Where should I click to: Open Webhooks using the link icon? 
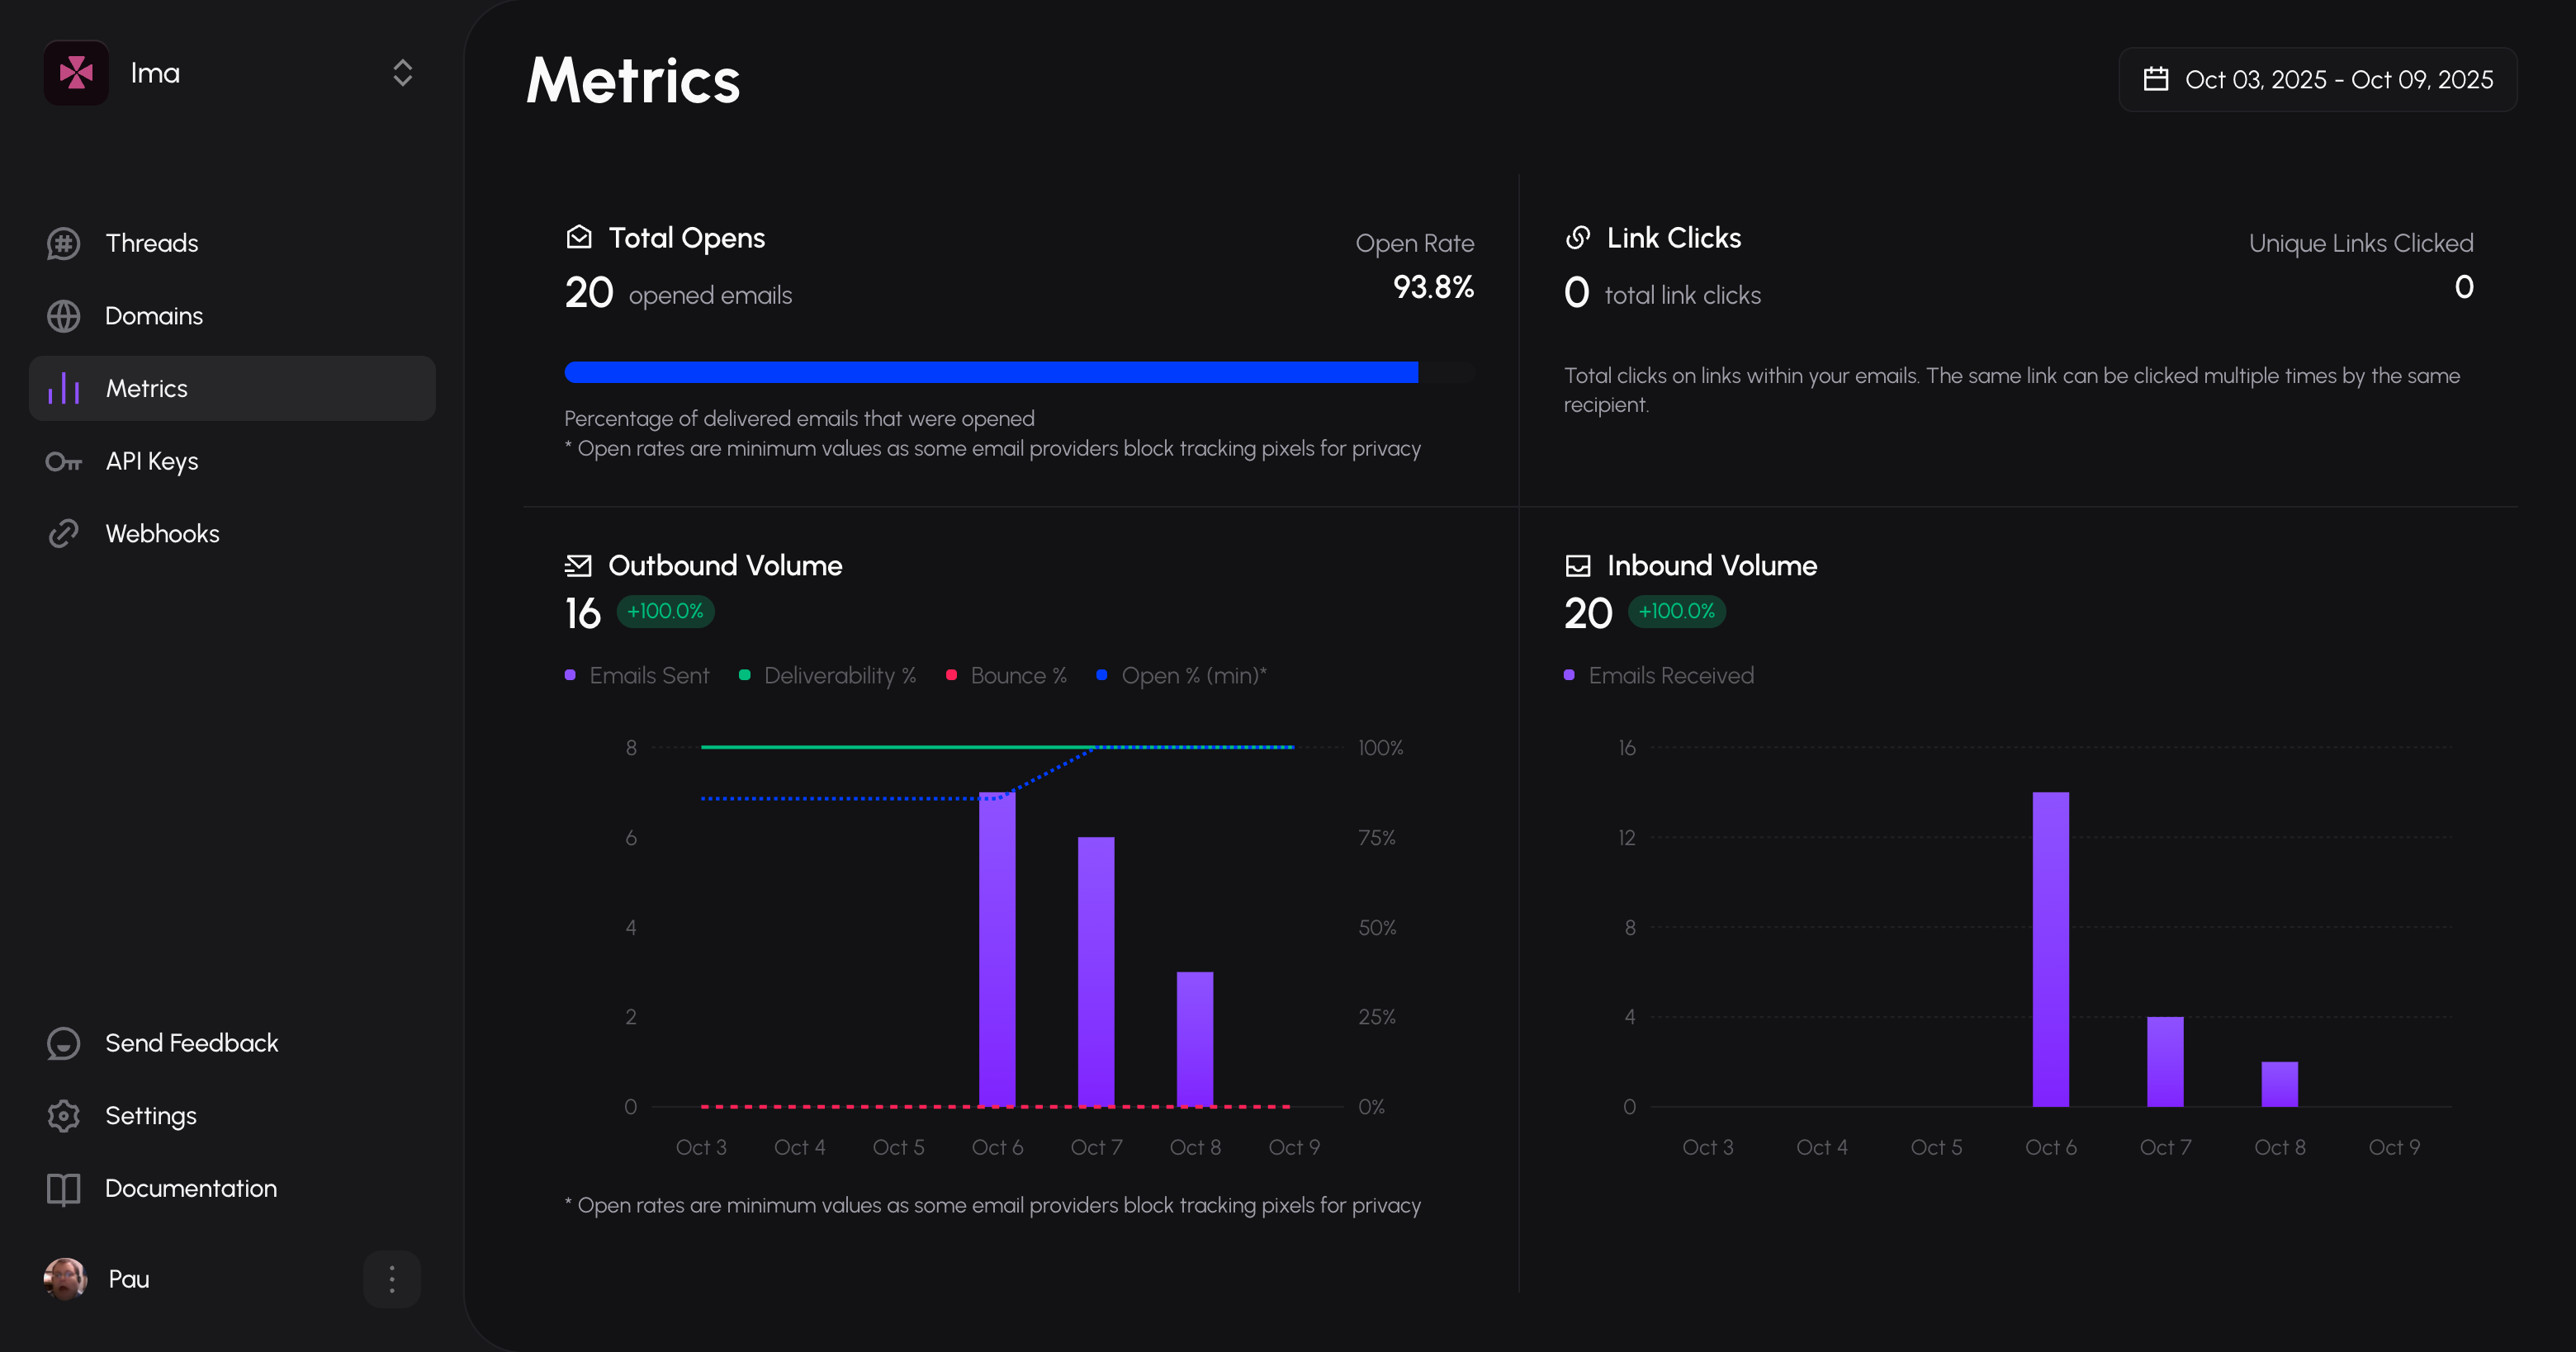pos(63,533)
